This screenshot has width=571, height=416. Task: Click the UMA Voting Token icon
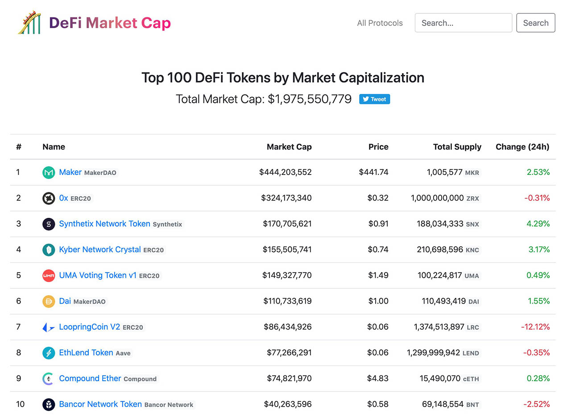pyautogui.click(x=49, y=275)
